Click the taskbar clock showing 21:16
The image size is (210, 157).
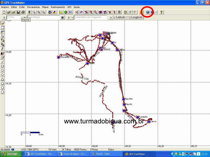point(204,154)
